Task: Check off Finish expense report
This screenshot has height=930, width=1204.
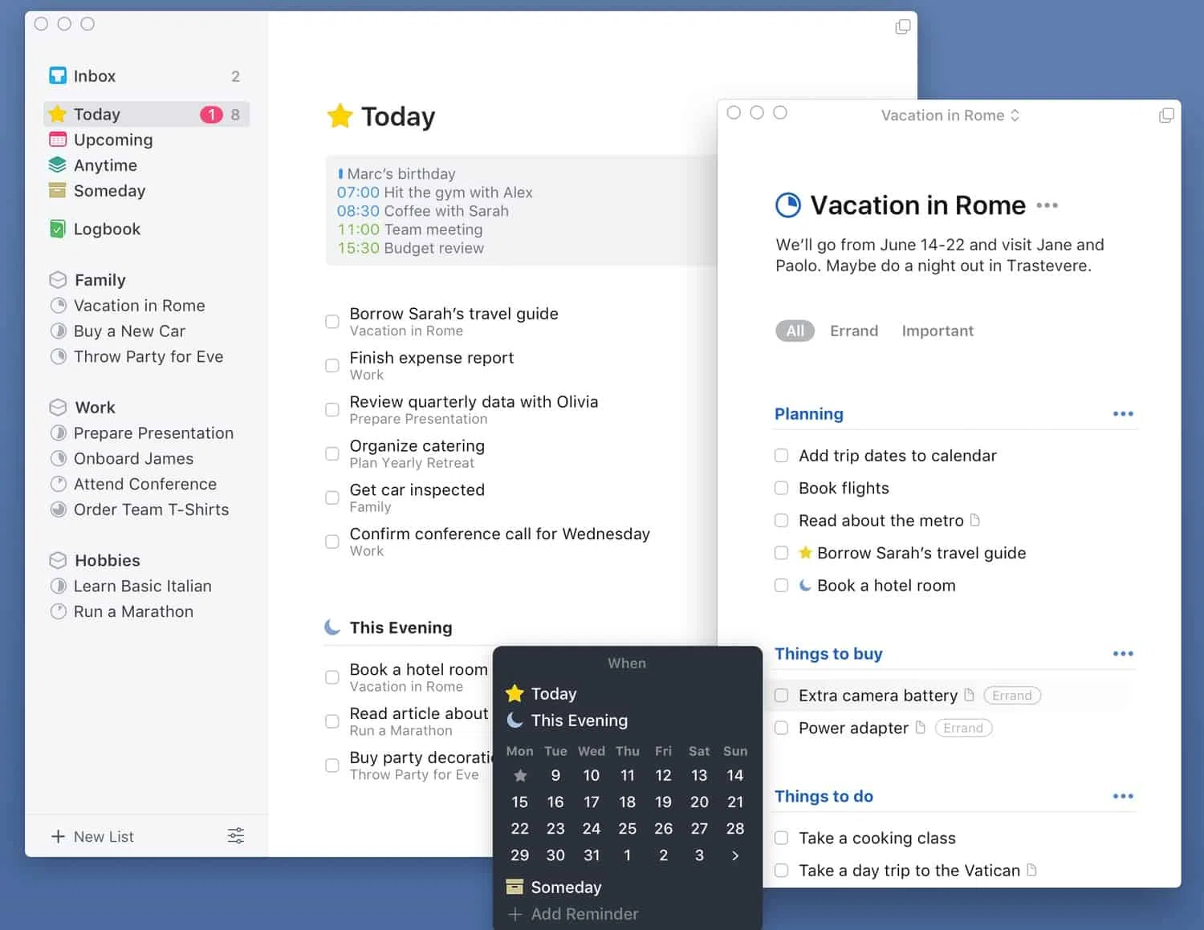Action: [x=332, y=366]
